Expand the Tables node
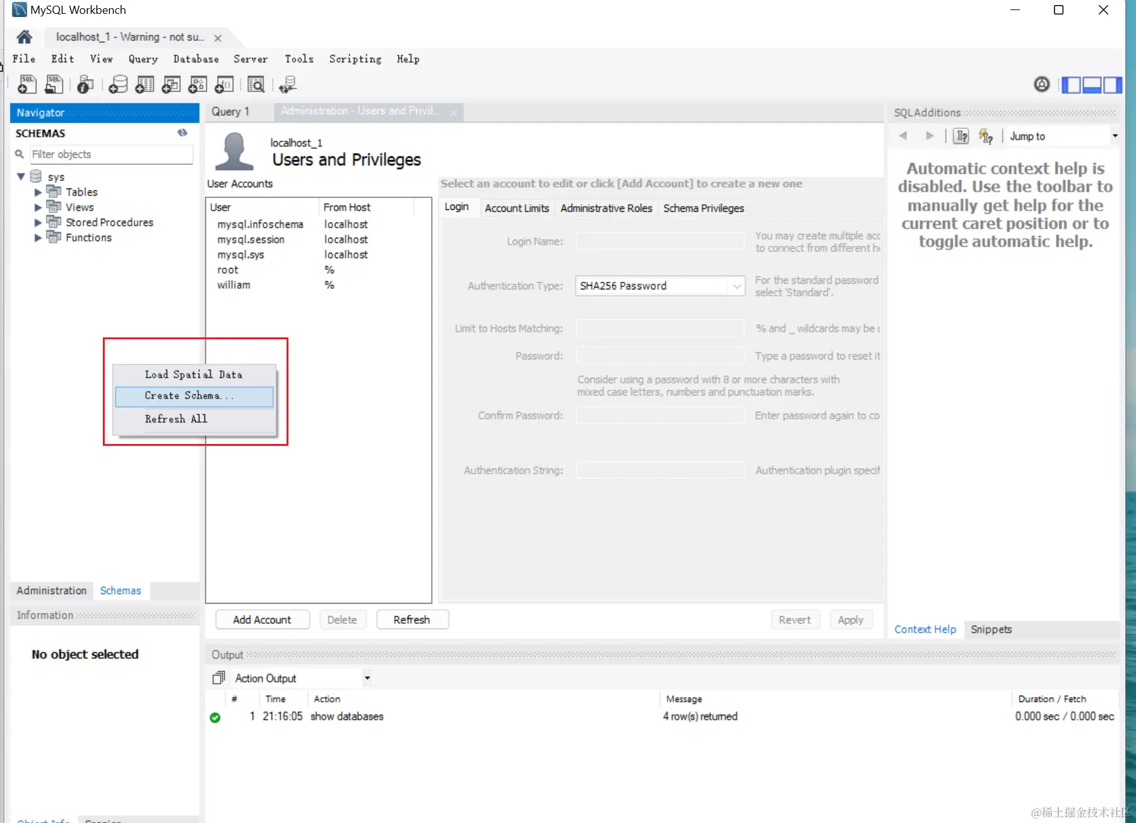The width and height of the screenshot is (1136, 823). (x=38, y=192)
